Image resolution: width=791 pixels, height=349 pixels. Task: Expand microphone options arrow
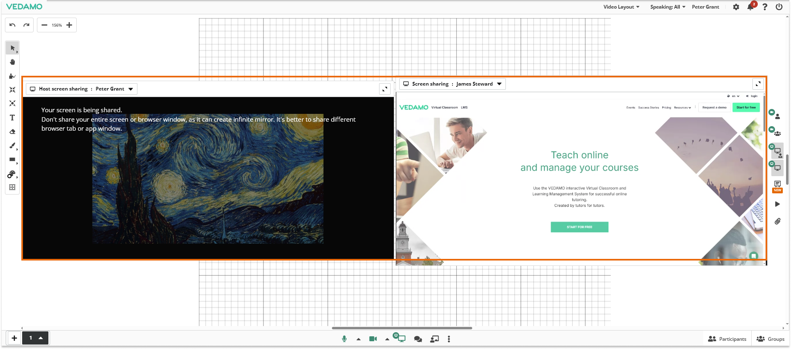click(359, 339)
